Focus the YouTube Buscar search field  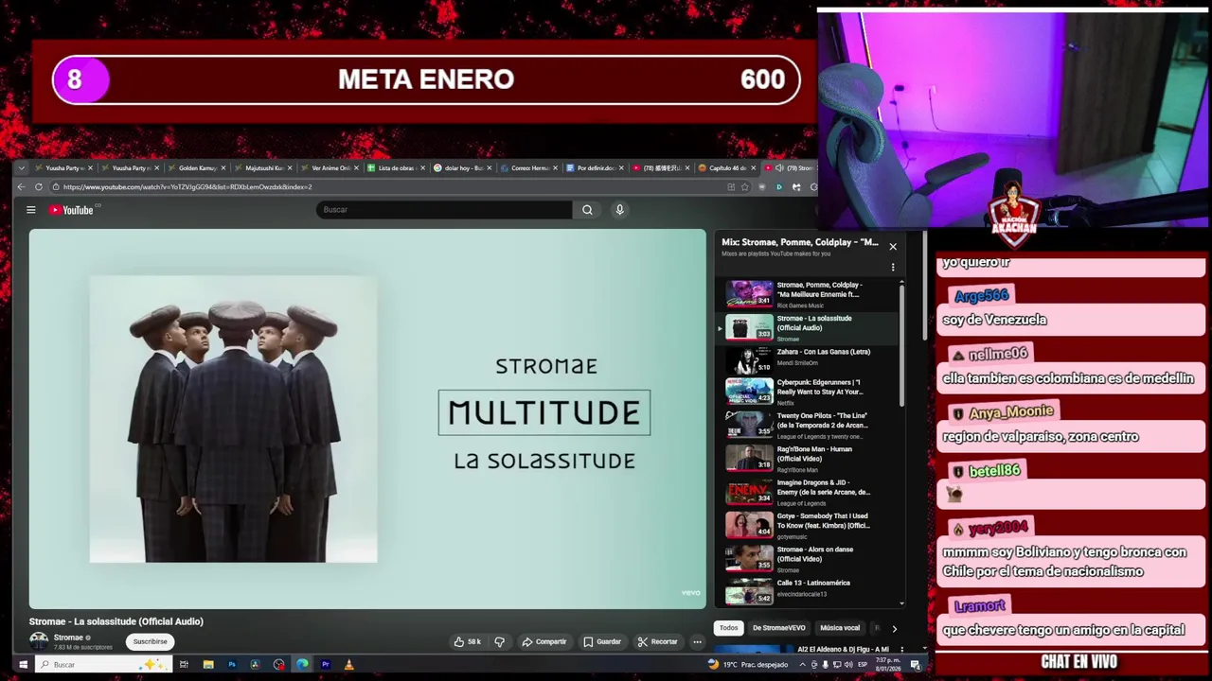tap(444, 210)
